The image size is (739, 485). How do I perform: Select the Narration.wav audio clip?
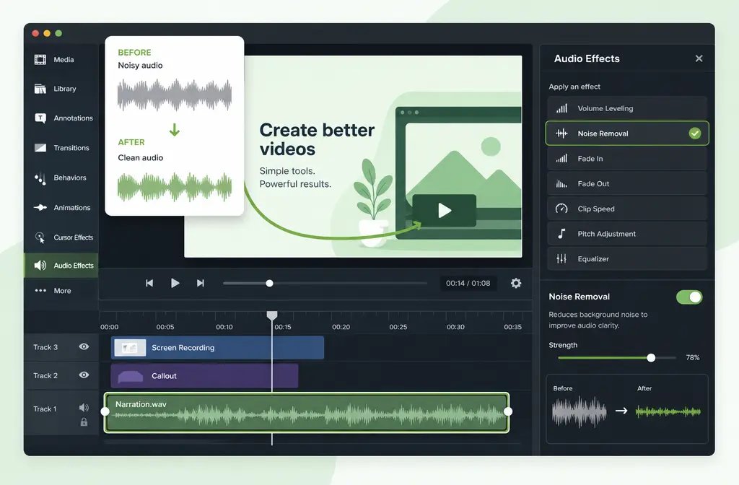306,412
